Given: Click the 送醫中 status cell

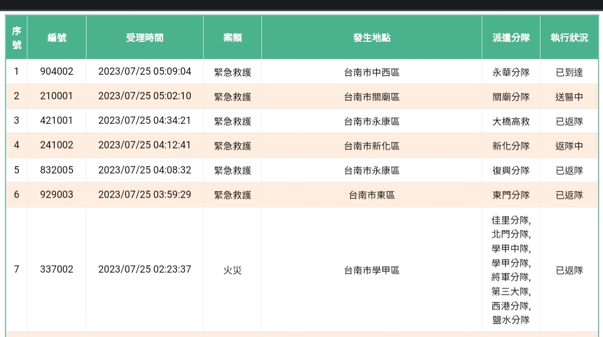Looking at the screenshot, I should (x=569, y=97).
